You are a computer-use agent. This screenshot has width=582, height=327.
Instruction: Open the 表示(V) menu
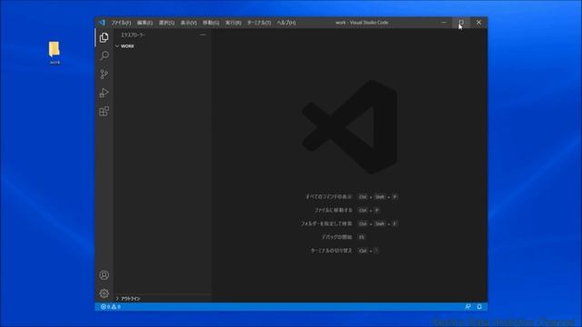click(188, 23)
